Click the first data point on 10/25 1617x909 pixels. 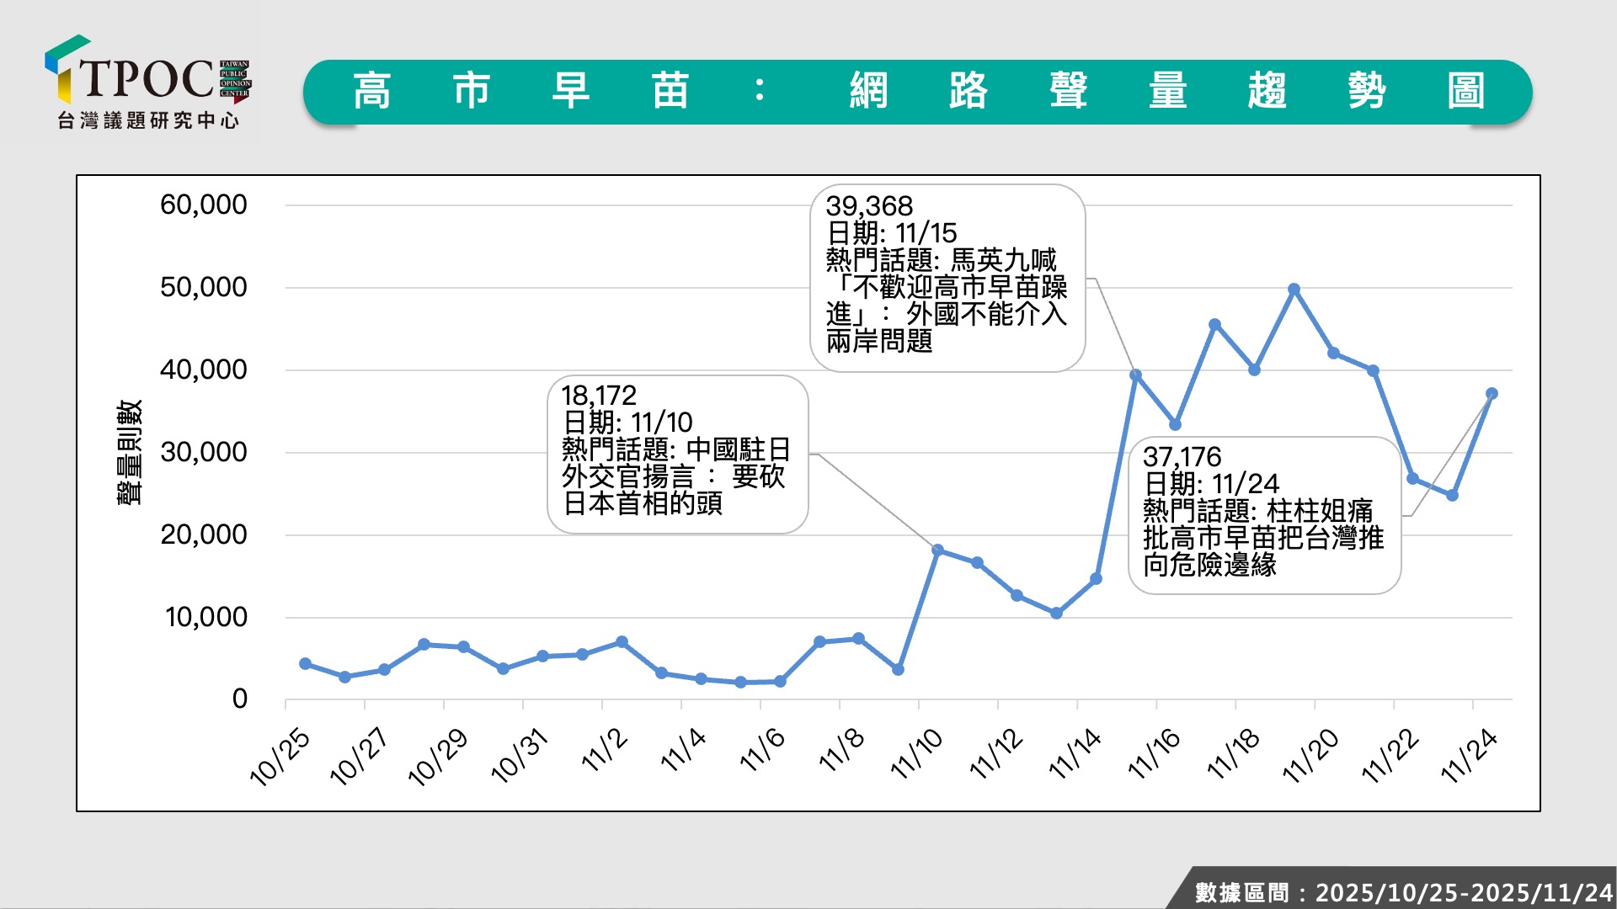pos(306,664)
